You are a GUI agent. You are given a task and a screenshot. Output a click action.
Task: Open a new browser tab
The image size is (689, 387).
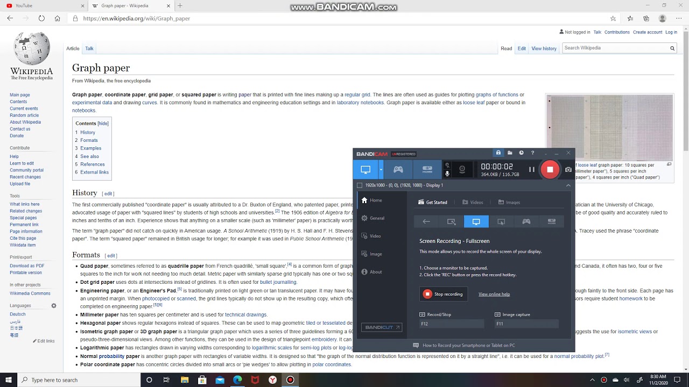point(180,5)
